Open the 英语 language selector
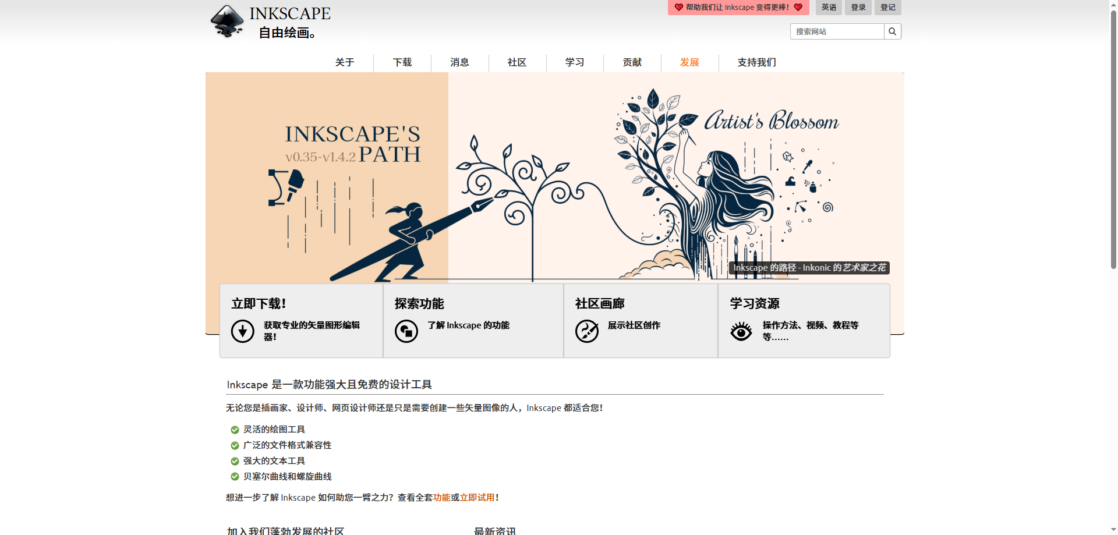Image resolution: width=1118 pixels, height=535 pixels. point(829,8)
